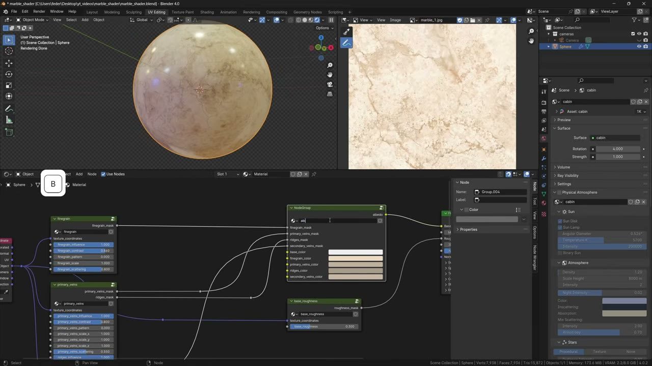652x366 pixels.
Task: Enable the node Color checkbox in Node panel
Action: [x=467, y=209]
